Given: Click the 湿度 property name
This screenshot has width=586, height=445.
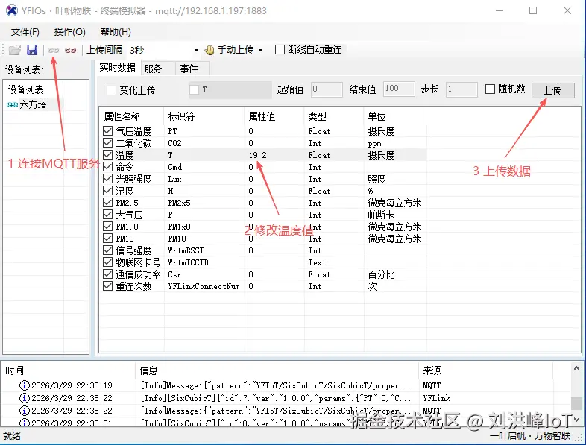Looking at the screenshot, I should [x=125, y=191].
